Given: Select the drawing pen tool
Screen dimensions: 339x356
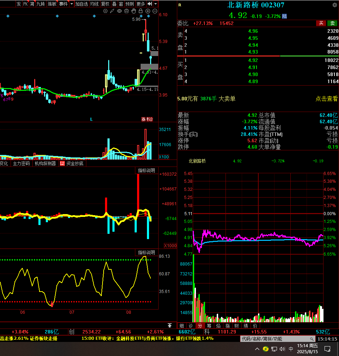Looking at the screenshot, I should click(112, 11).
